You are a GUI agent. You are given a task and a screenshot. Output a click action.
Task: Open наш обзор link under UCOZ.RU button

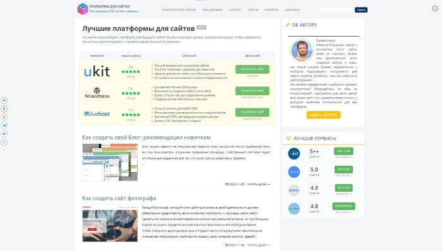(x=343, y=175)
